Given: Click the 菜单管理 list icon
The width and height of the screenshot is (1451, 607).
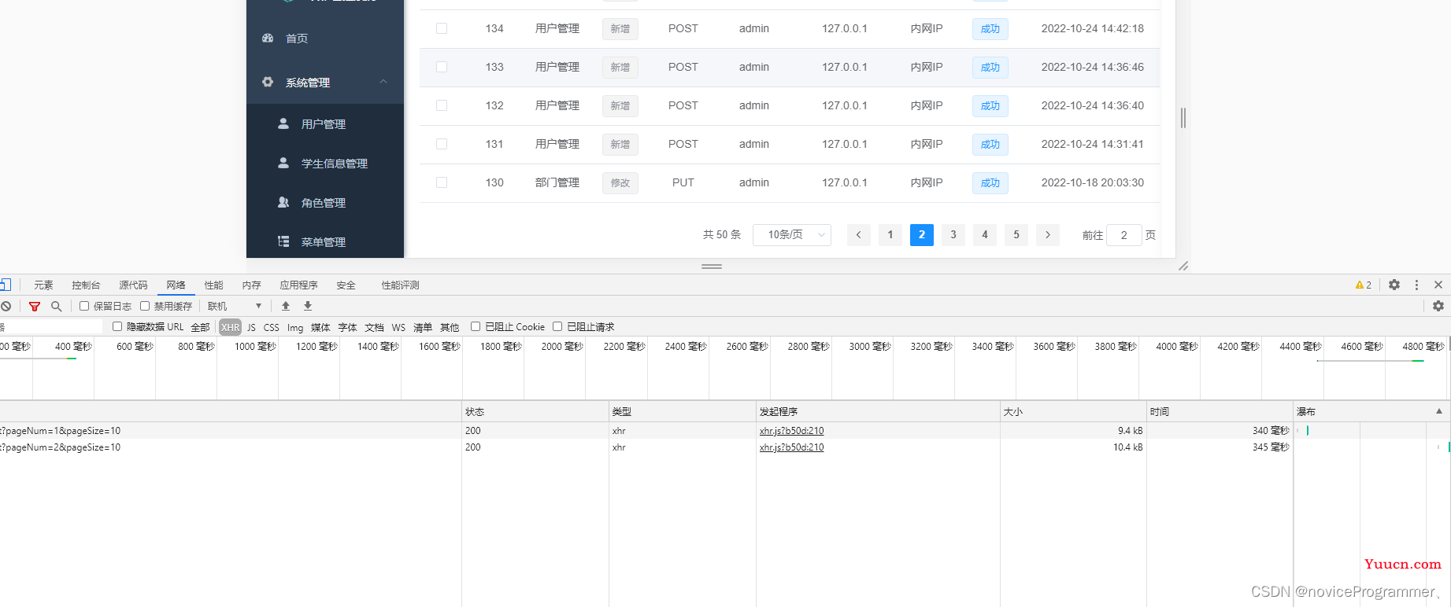Looking at the screenshot, I should click(x=283, y=241).
